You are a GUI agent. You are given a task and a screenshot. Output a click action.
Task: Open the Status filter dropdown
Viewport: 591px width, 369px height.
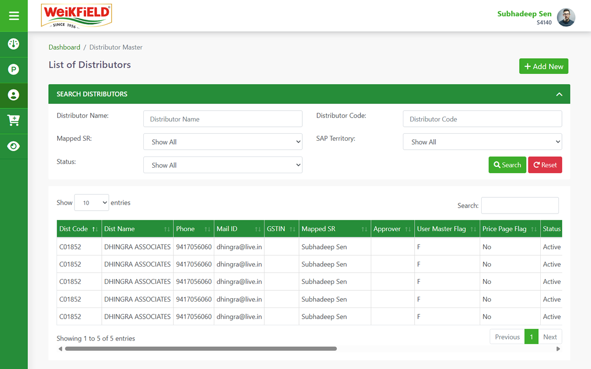tap(223, 165)
